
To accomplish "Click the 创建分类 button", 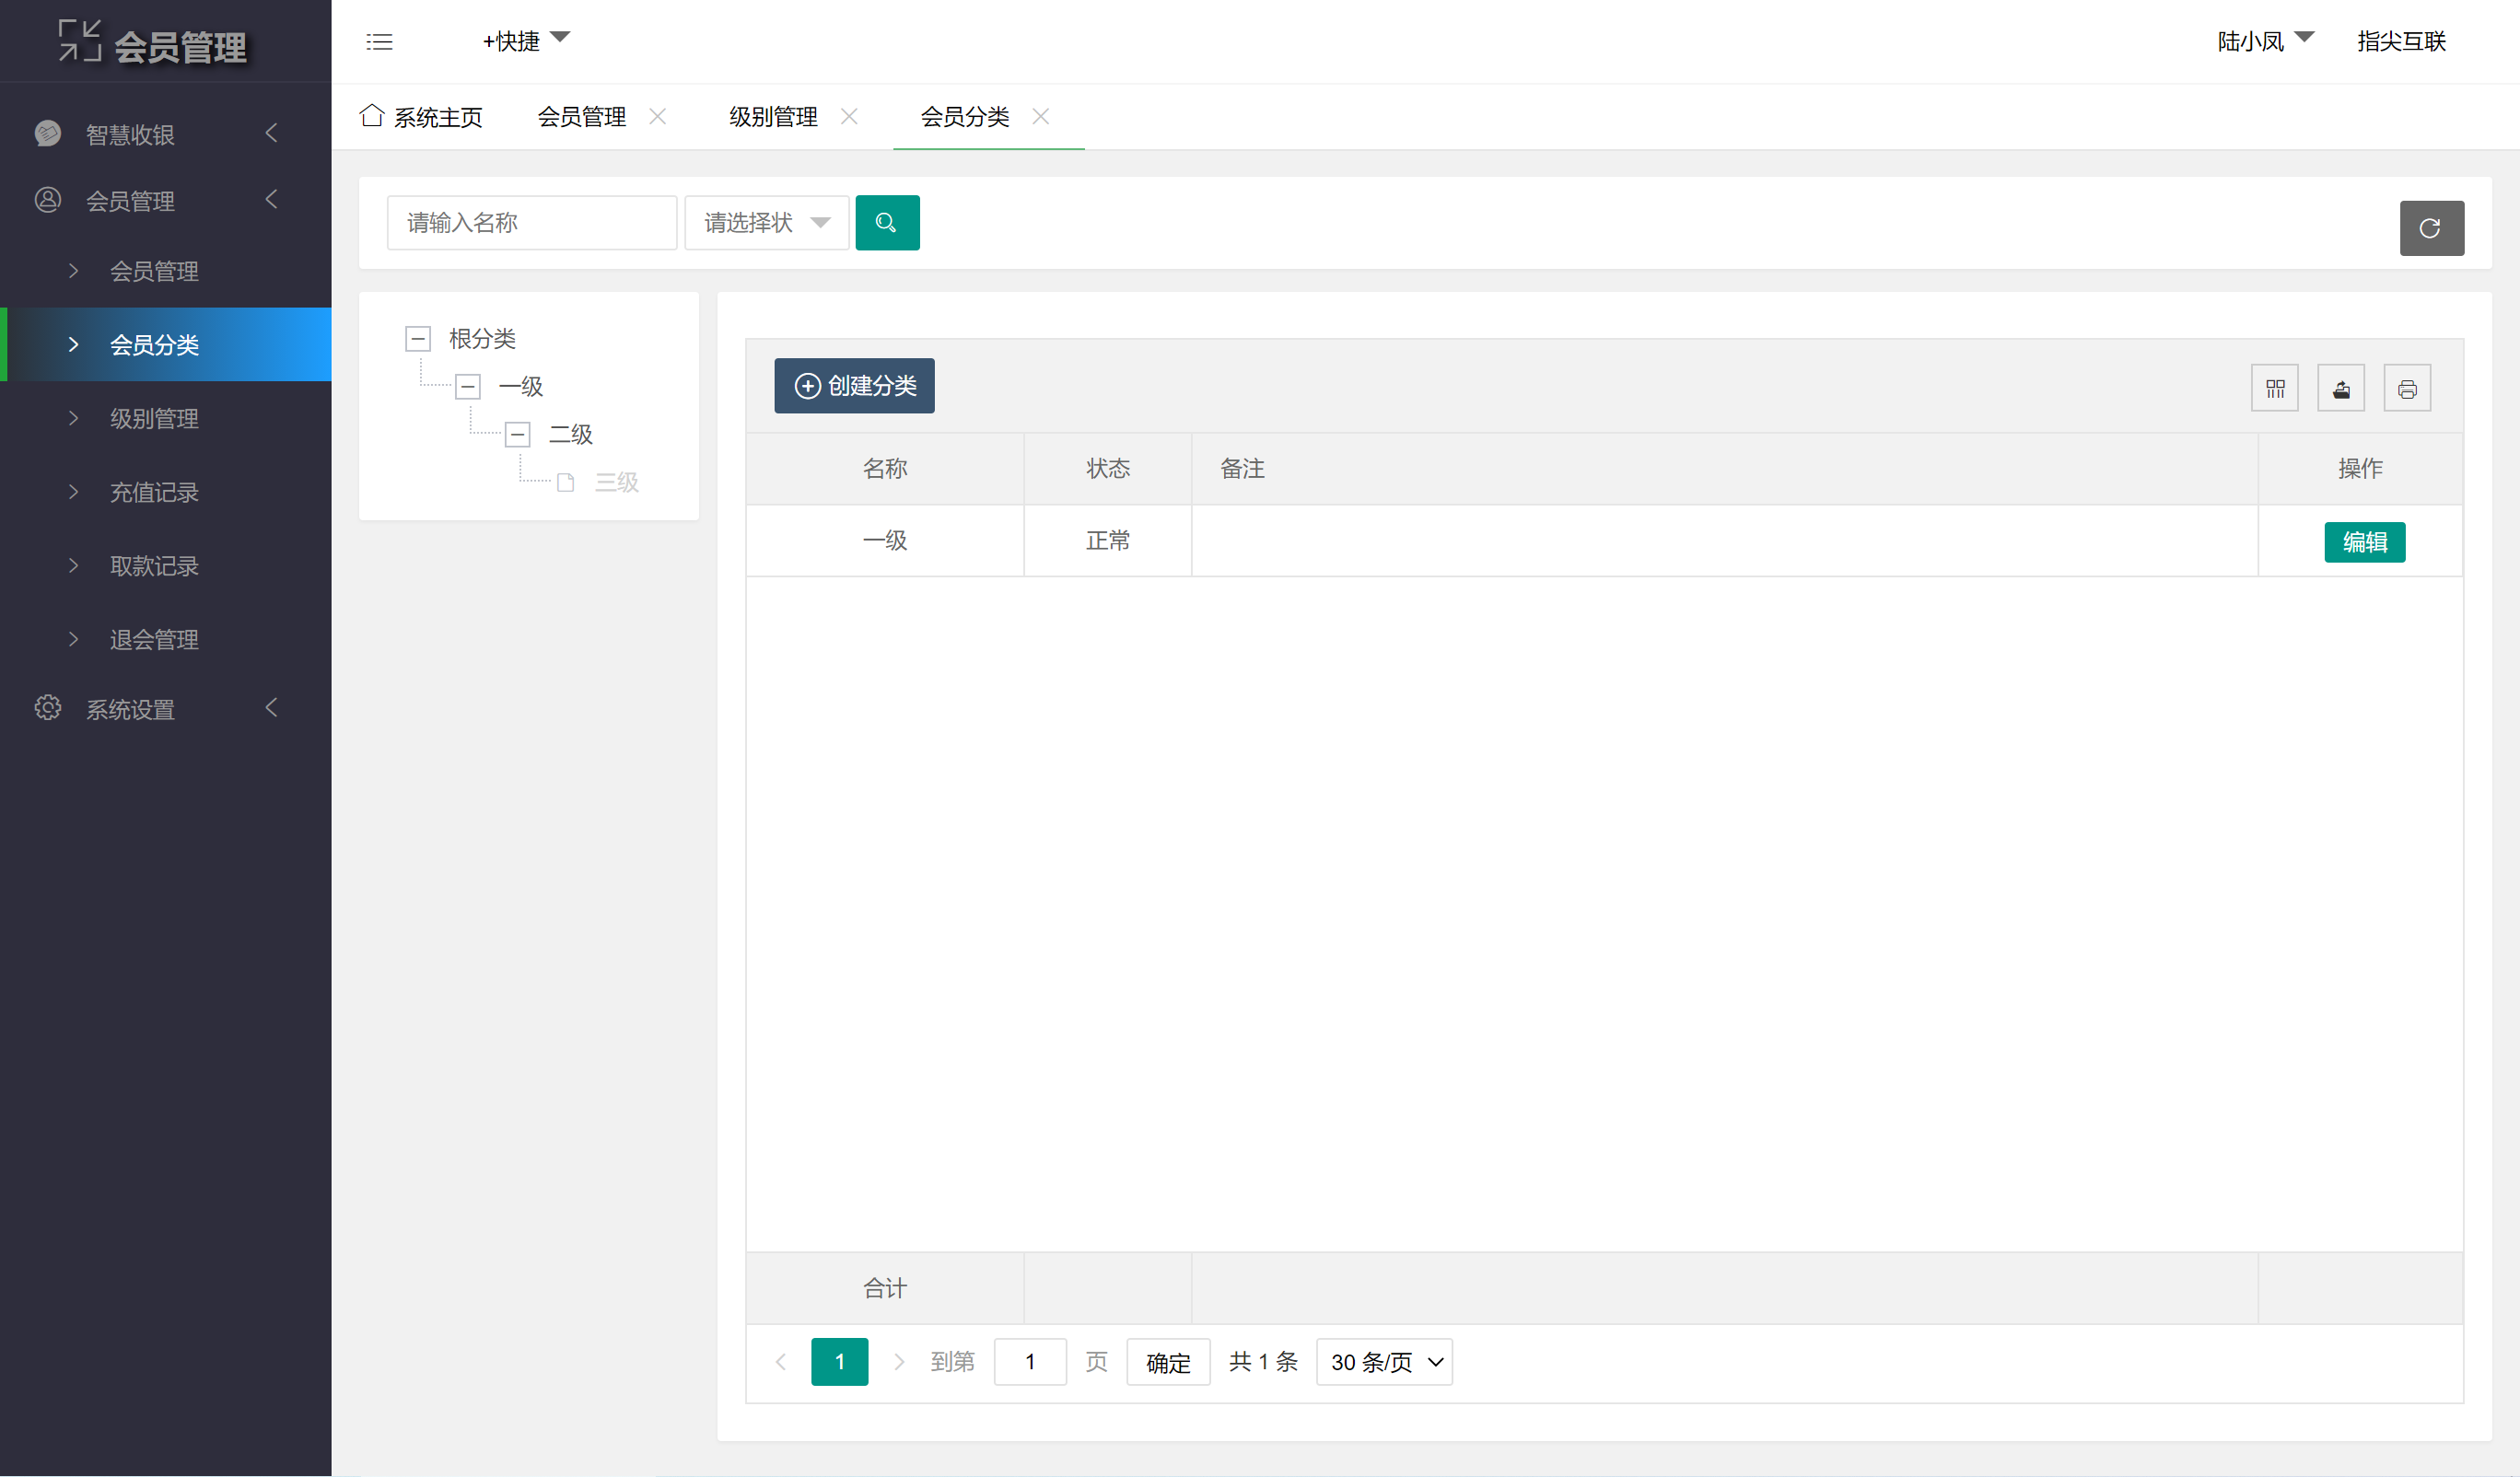I will click(854, 385).
